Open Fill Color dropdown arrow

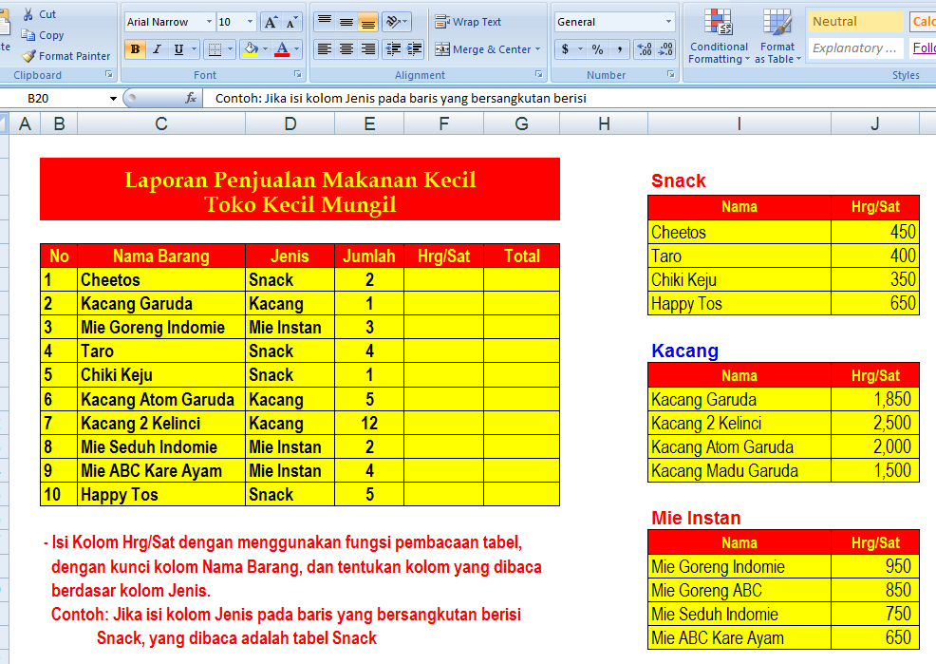click(265, 49)
